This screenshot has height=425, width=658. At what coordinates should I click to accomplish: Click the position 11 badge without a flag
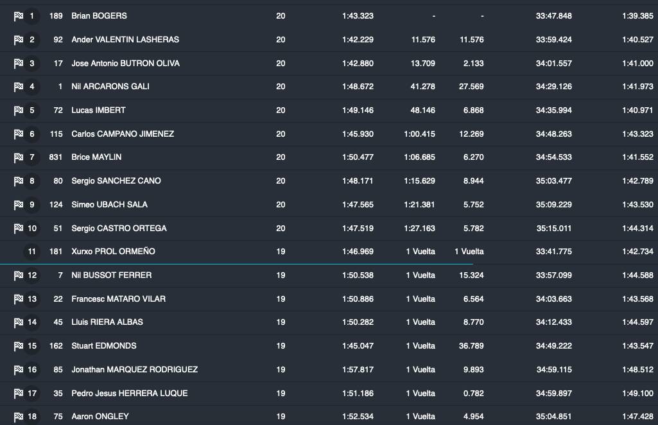(x=32, y=252)
